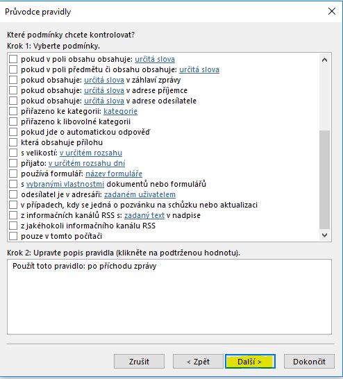This screenshot has height=379, width=343.
Task: Click the scroll up arrow in conditions list
Action: [324, 60]
